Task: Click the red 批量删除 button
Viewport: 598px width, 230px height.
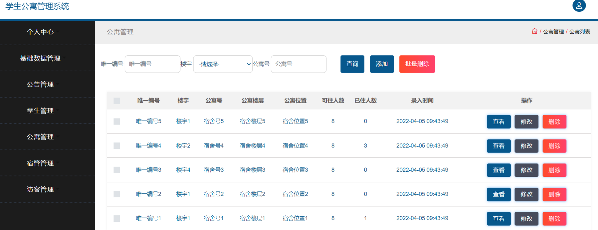Action: point(417,64)
